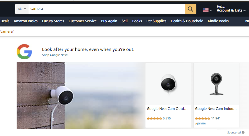The height and width of the screenshot is (136, 249).
Task: Follow the Shop Google Nest link
Action: [x=55, y=55]
